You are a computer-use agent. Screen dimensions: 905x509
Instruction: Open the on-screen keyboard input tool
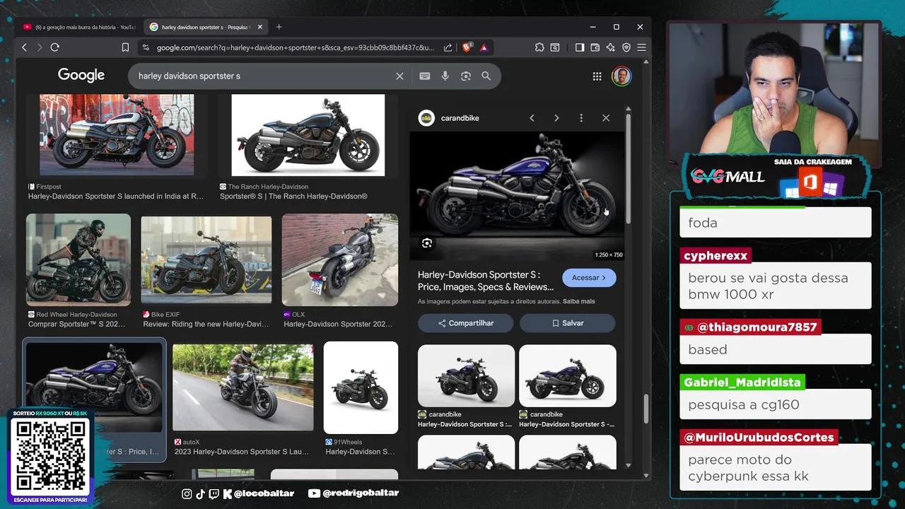pyautogui.click(x=424, y=76)
